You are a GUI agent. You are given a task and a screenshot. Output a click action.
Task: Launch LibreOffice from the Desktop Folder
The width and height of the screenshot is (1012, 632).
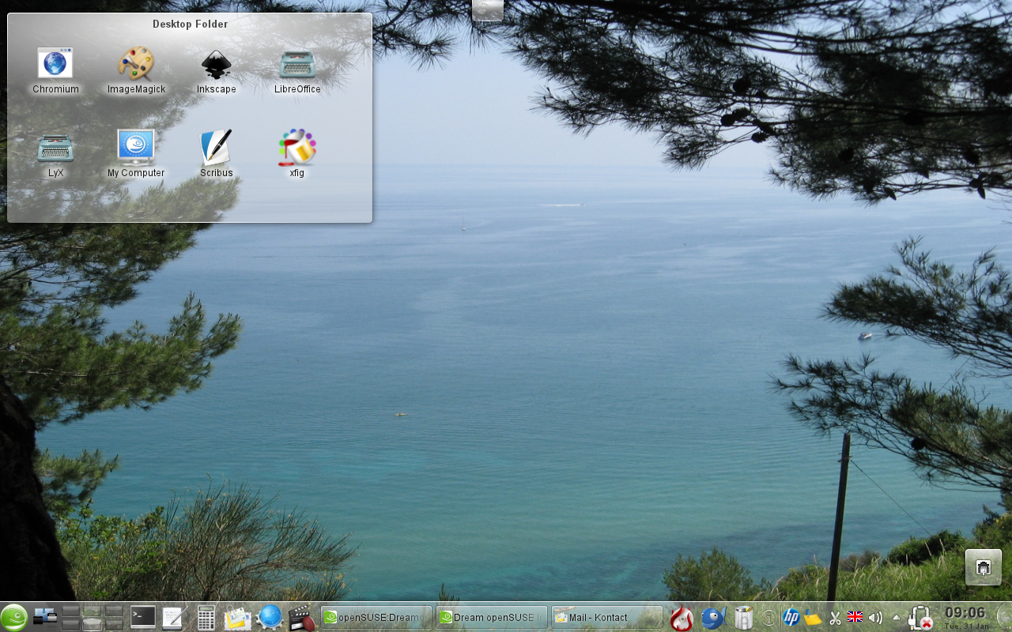297,64
